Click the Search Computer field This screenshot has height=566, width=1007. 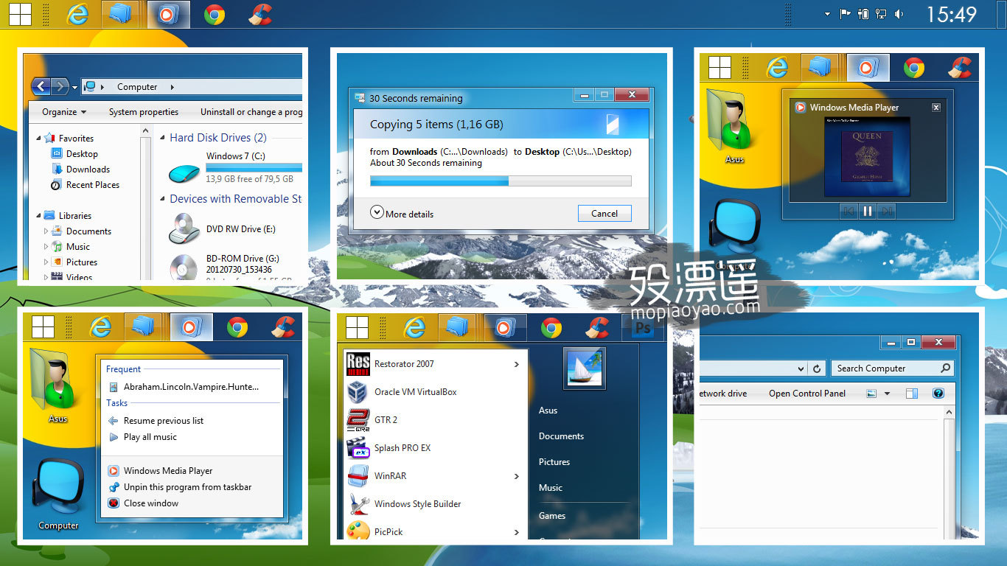pyautogui.click(x=893, y=368)
